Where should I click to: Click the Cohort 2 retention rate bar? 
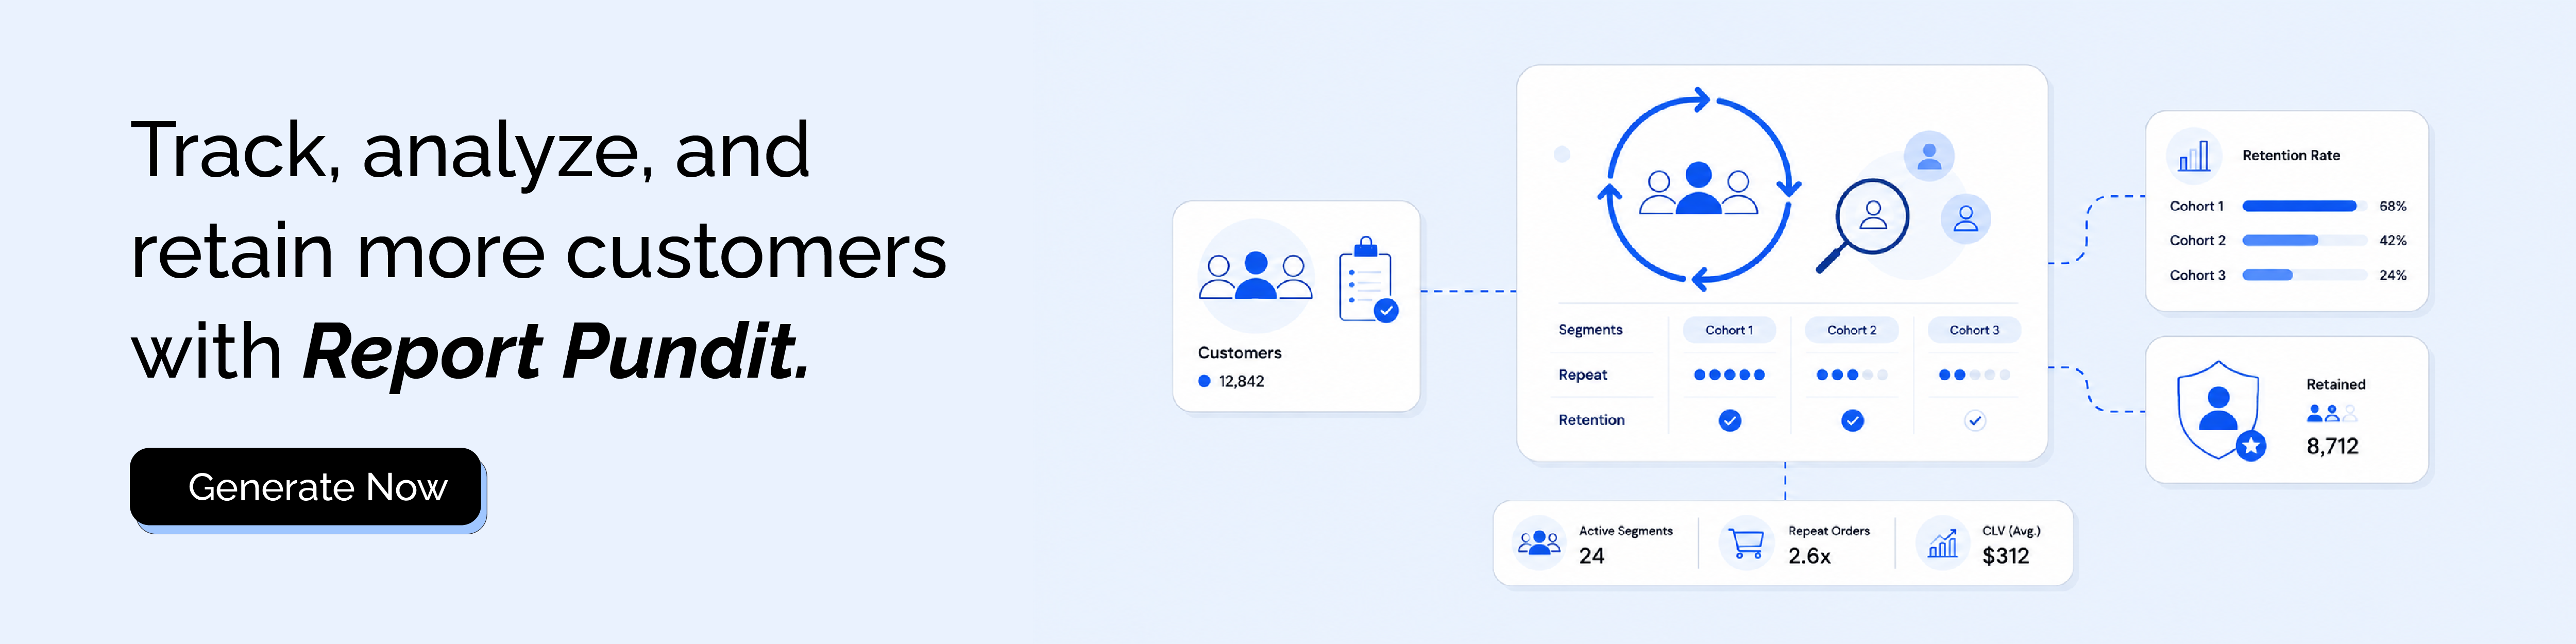(2305, 240)
